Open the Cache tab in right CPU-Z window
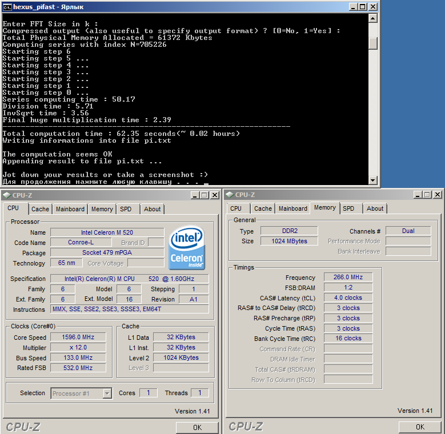This screenshot has height=434, width=445. tap(263, 209)
